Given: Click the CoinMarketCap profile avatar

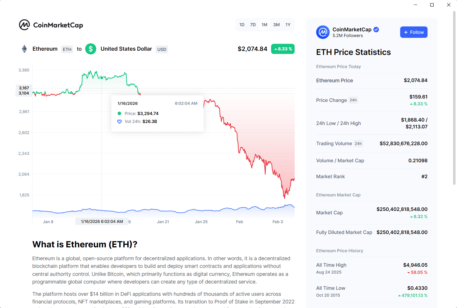Looking at the screenshot, I should (323, 32).
